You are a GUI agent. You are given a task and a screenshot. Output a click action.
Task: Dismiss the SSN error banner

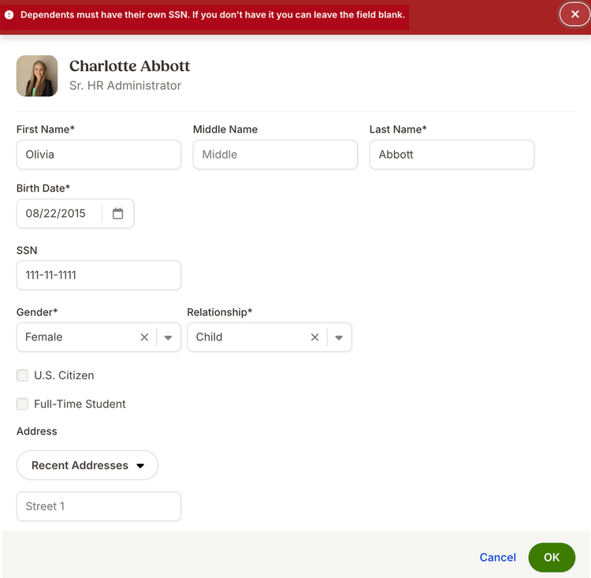point(574,14)
